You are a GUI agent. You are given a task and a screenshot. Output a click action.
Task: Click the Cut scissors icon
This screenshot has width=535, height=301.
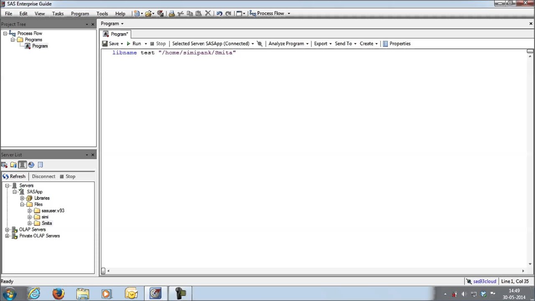[181, 13]
